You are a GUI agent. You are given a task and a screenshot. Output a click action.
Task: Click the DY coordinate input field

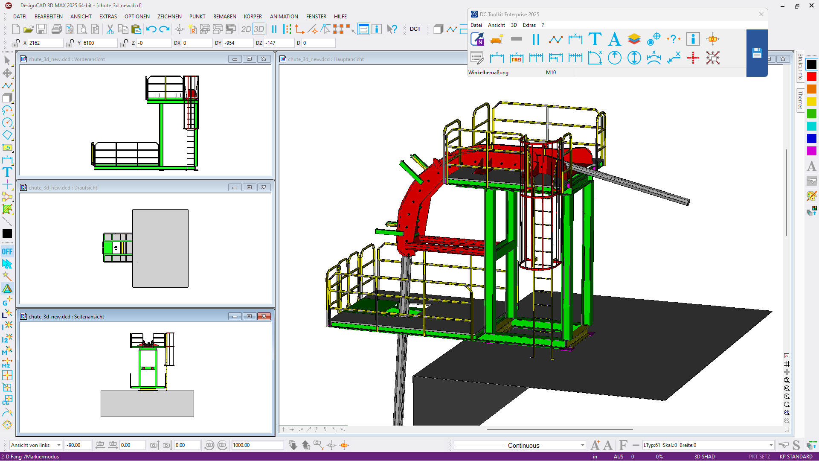tap(238, 43)
